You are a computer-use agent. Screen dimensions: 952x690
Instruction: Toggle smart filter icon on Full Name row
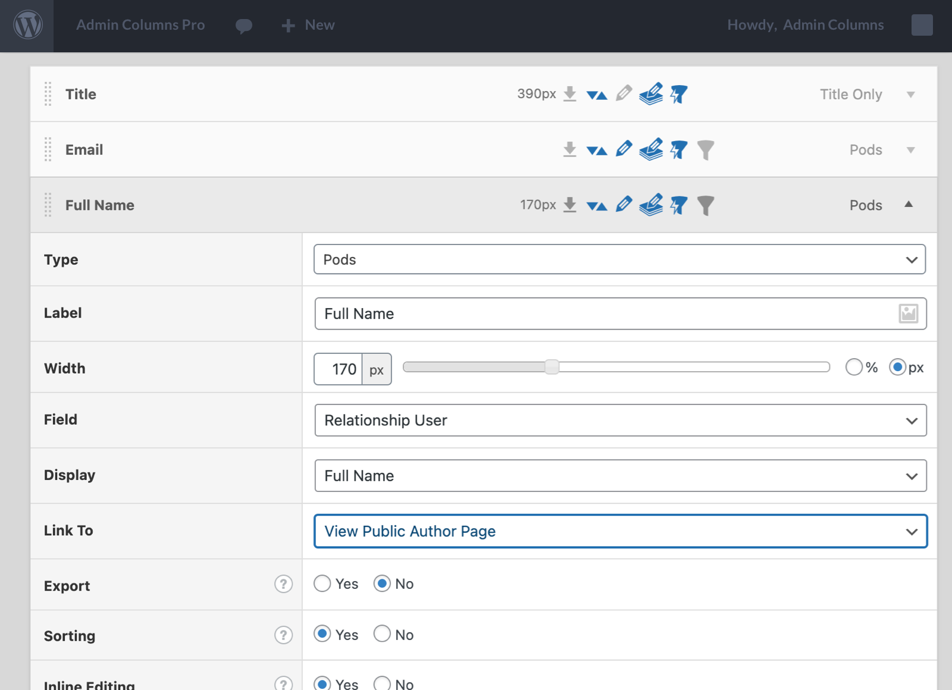(679, 205)
